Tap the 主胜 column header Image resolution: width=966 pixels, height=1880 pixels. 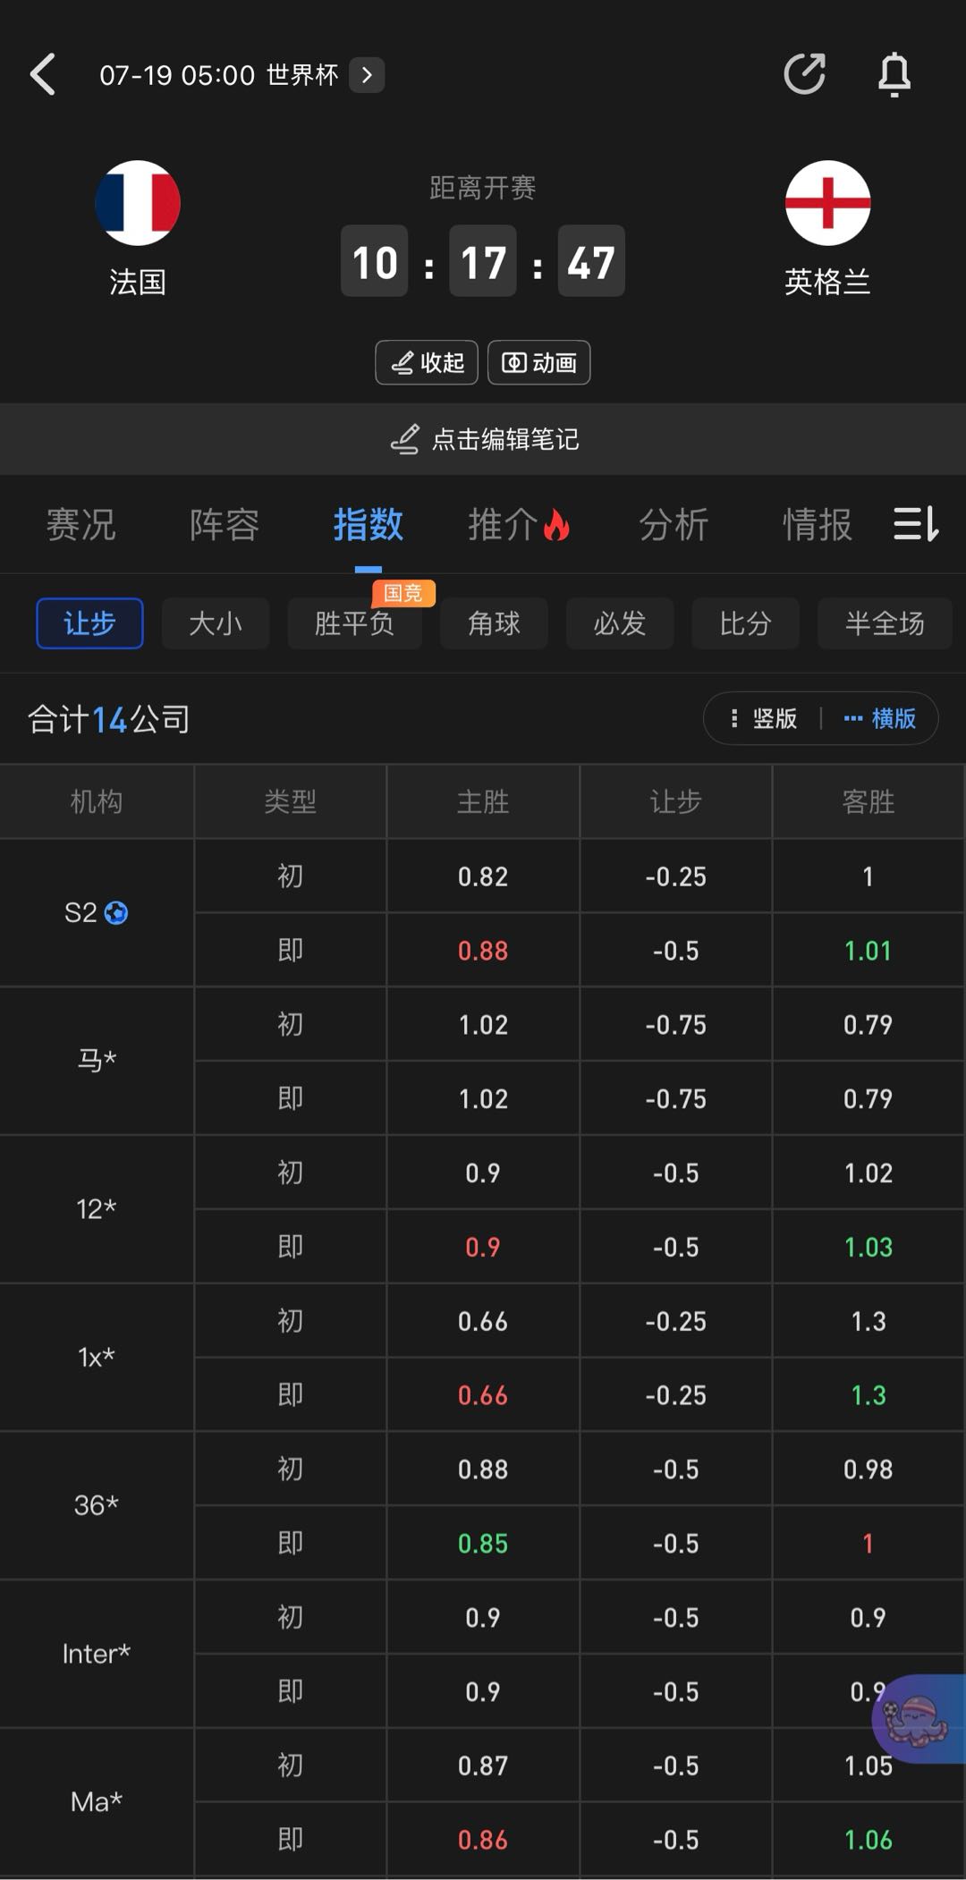[483, 801]
